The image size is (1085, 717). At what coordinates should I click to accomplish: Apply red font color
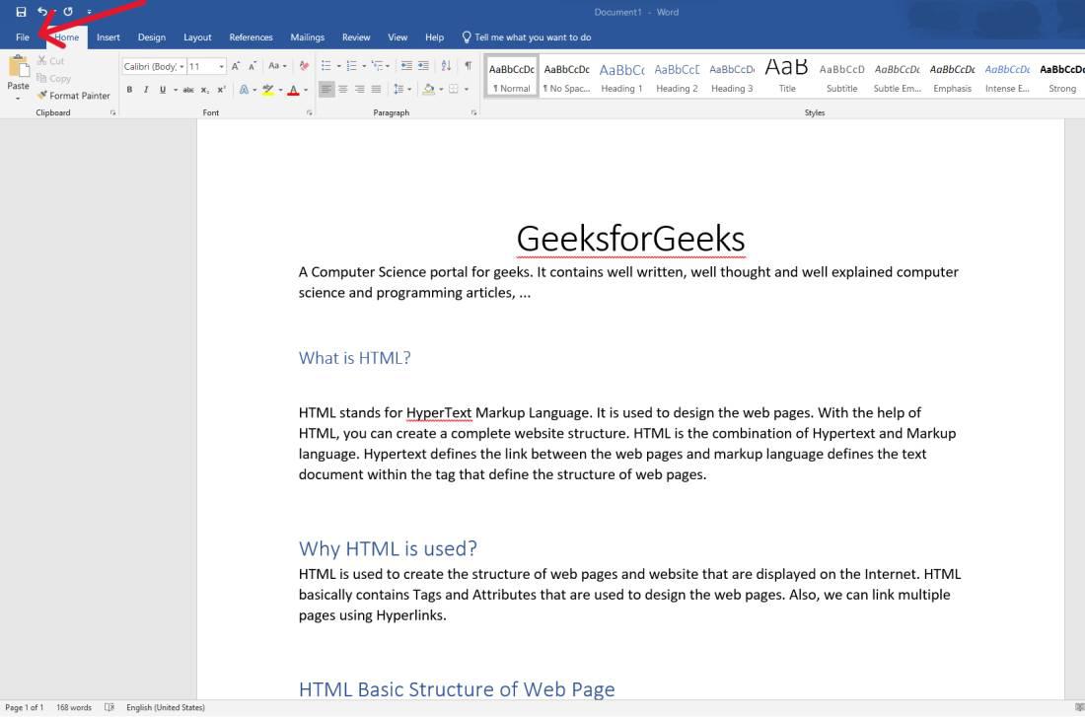[293, 90]
